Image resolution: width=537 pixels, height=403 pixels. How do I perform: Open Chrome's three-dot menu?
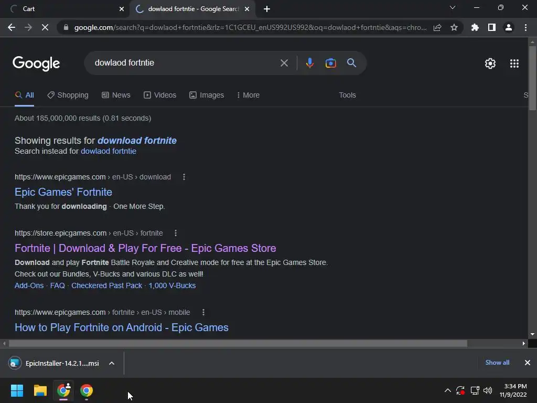tap(525, 27)
